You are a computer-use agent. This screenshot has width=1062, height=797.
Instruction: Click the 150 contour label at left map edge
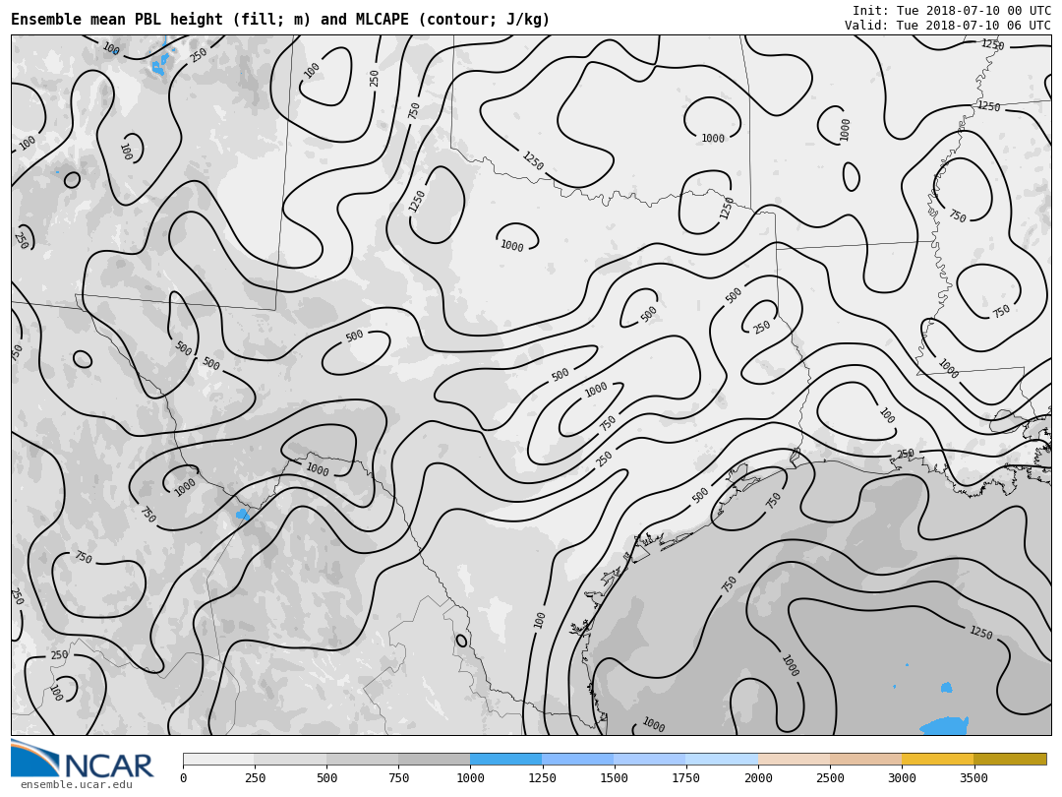pyautogui.click(x=17, y=351)
